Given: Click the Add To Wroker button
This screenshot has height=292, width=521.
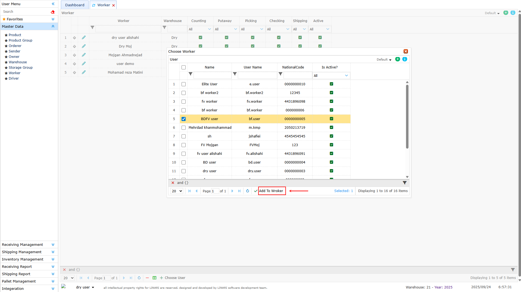Looking at the screenshot, I should point(271,191).
